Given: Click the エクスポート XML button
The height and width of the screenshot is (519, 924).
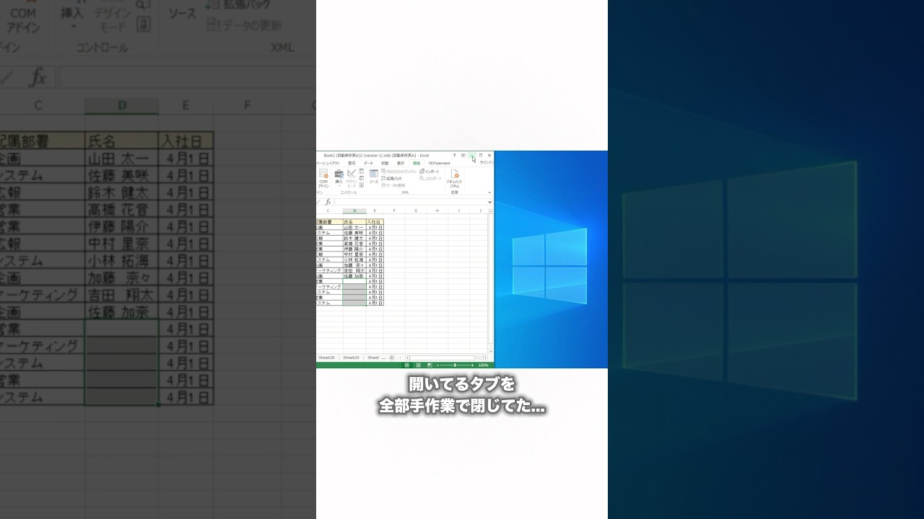Looking at the screenshot, I should tap(430, 178).
